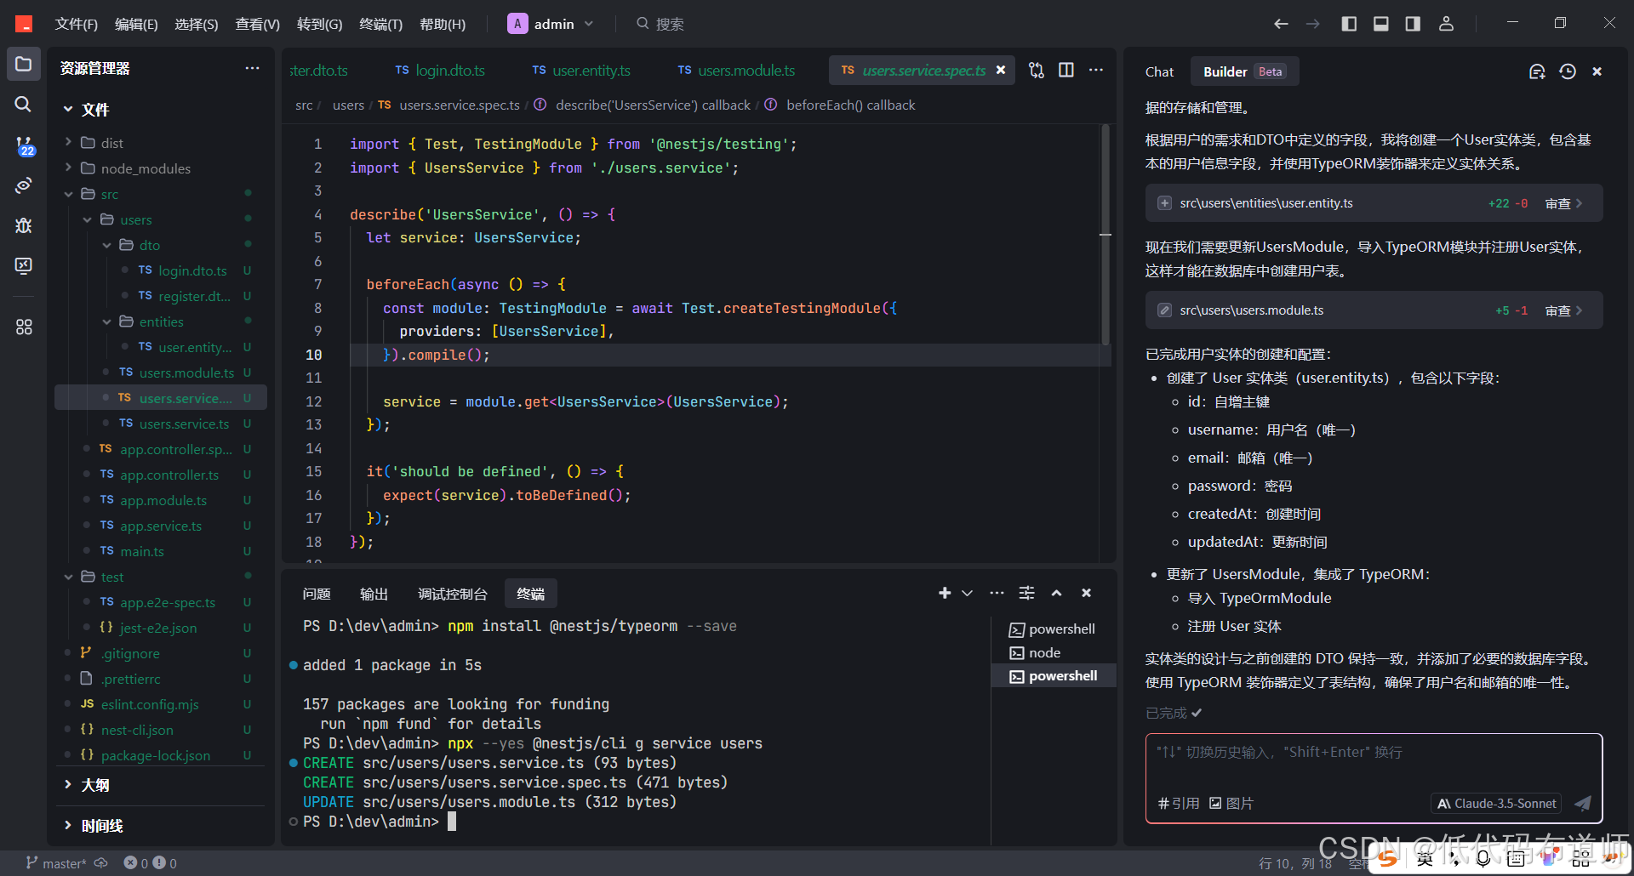
Task: Open the admin workspace dropdown
Action: click(x=551, y=24)
